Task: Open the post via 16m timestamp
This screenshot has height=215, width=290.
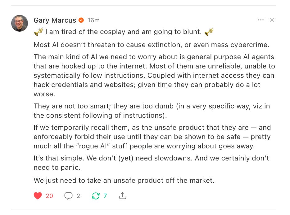Action: pos(93,20)
